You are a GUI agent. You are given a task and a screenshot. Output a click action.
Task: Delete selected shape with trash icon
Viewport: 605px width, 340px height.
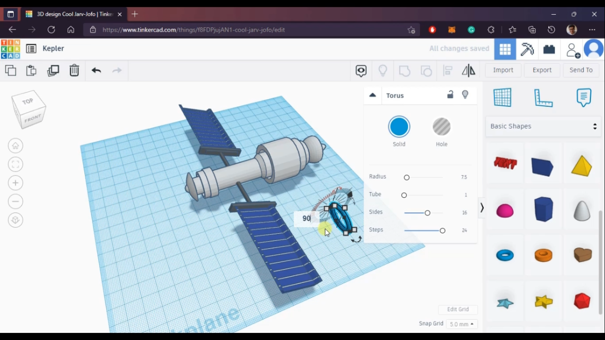pyautogui.click(x=74, y=70)
